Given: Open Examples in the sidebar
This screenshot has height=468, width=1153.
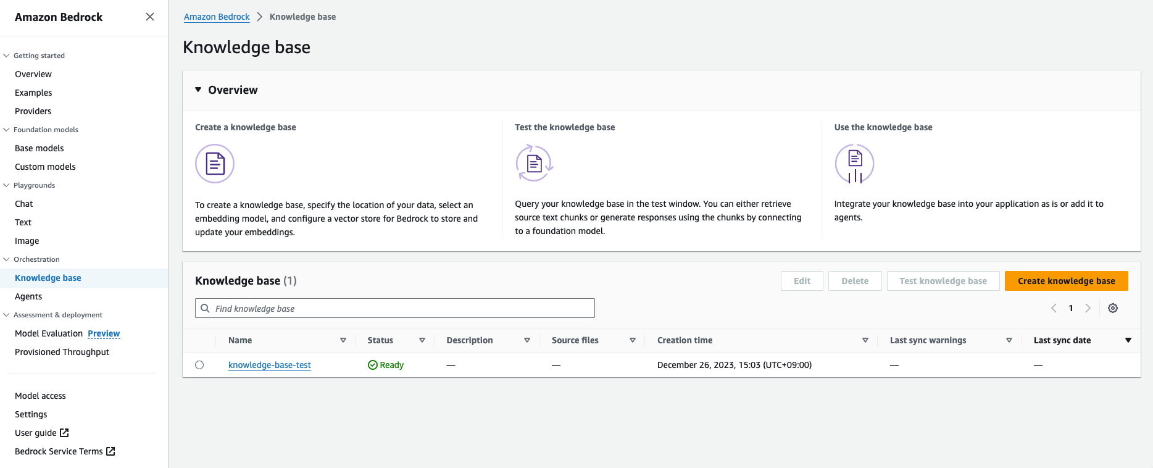Looking at the screenshot, I should (x=33, y=93).
